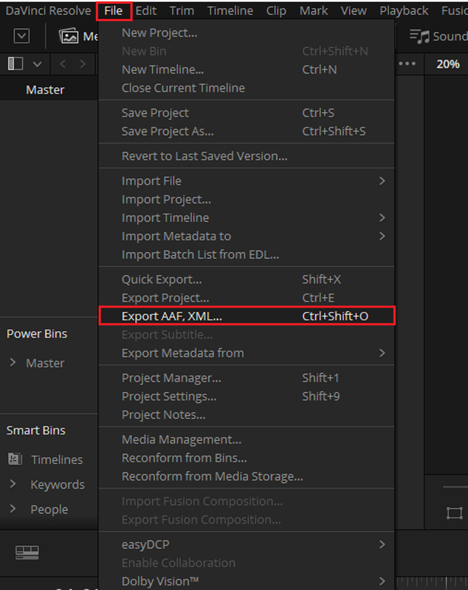
Task: Toggle the bin list sidebar panel icon
Action: point(16,63)
